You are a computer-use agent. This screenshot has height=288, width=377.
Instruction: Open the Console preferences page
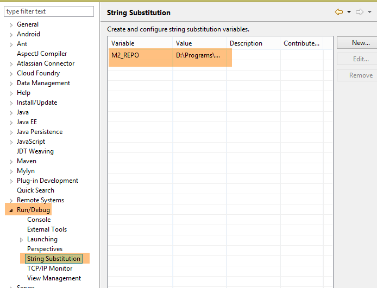(39, 220)
